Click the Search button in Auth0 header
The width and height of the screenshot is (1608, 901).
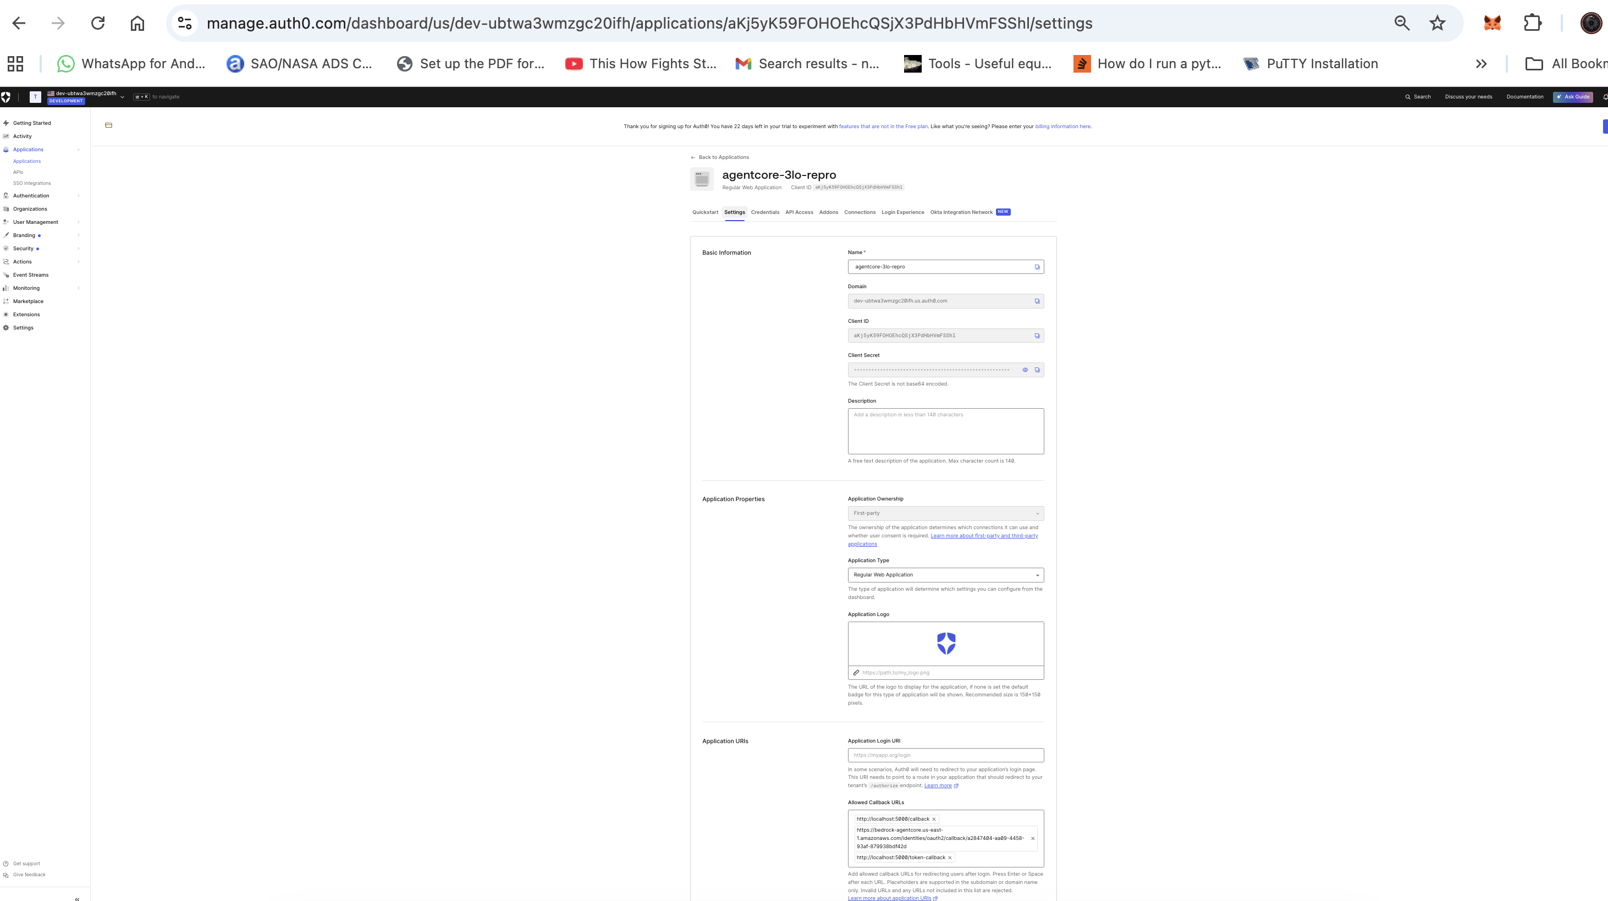click(1418, 97)
